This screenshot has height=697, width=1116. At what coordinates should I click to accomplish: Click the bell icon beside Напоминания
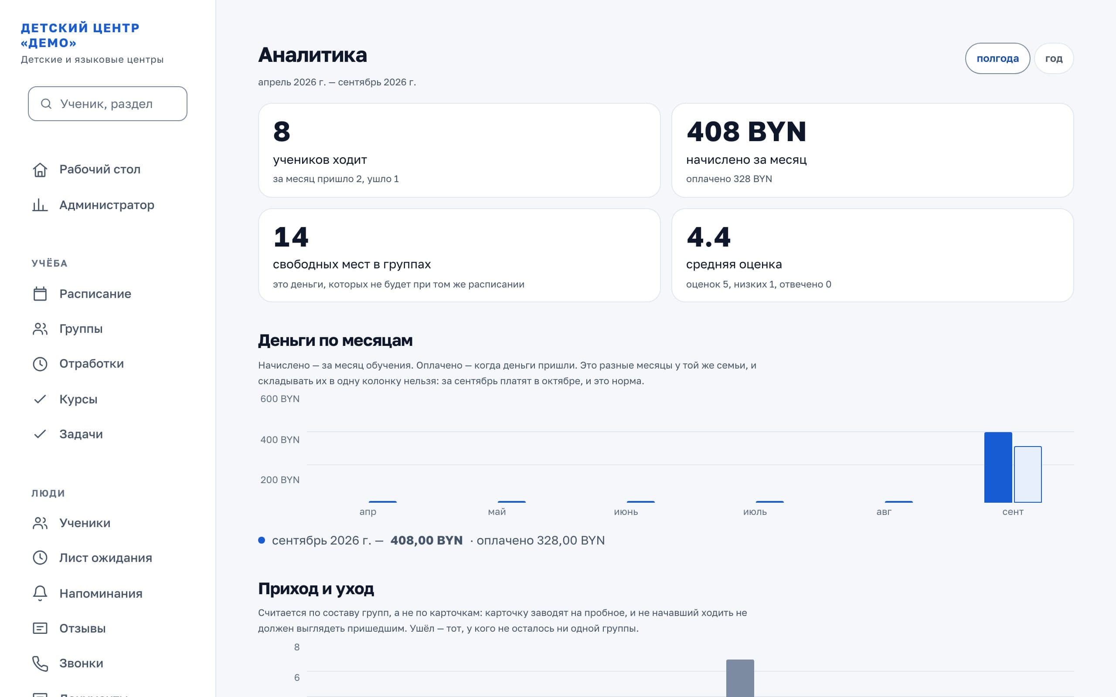pyautogui.click(x=40, y=593)
